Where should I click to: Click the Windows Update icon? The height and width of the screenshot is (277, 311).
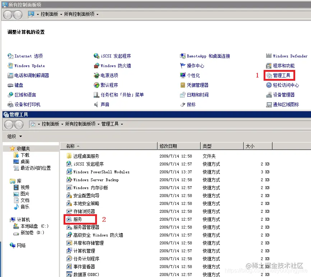(10, 66)
